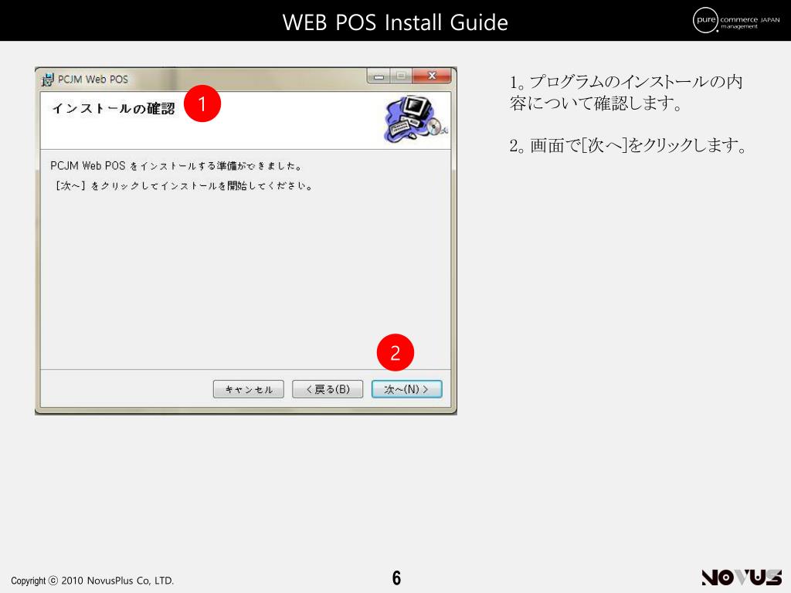Click the disabled maximize button of installer
Viewport: 791px width, 593px height.
[x=401, y=76]
